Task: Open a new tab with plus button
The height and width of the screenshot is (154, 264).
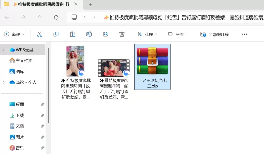Action: [x=91, y=4]
